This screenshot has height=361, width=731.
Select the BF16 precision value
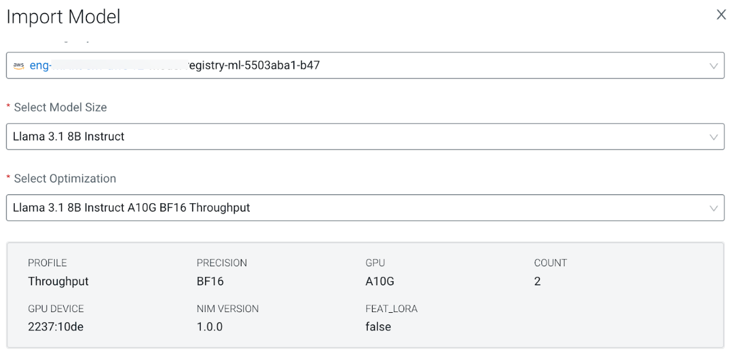(210, 281)
